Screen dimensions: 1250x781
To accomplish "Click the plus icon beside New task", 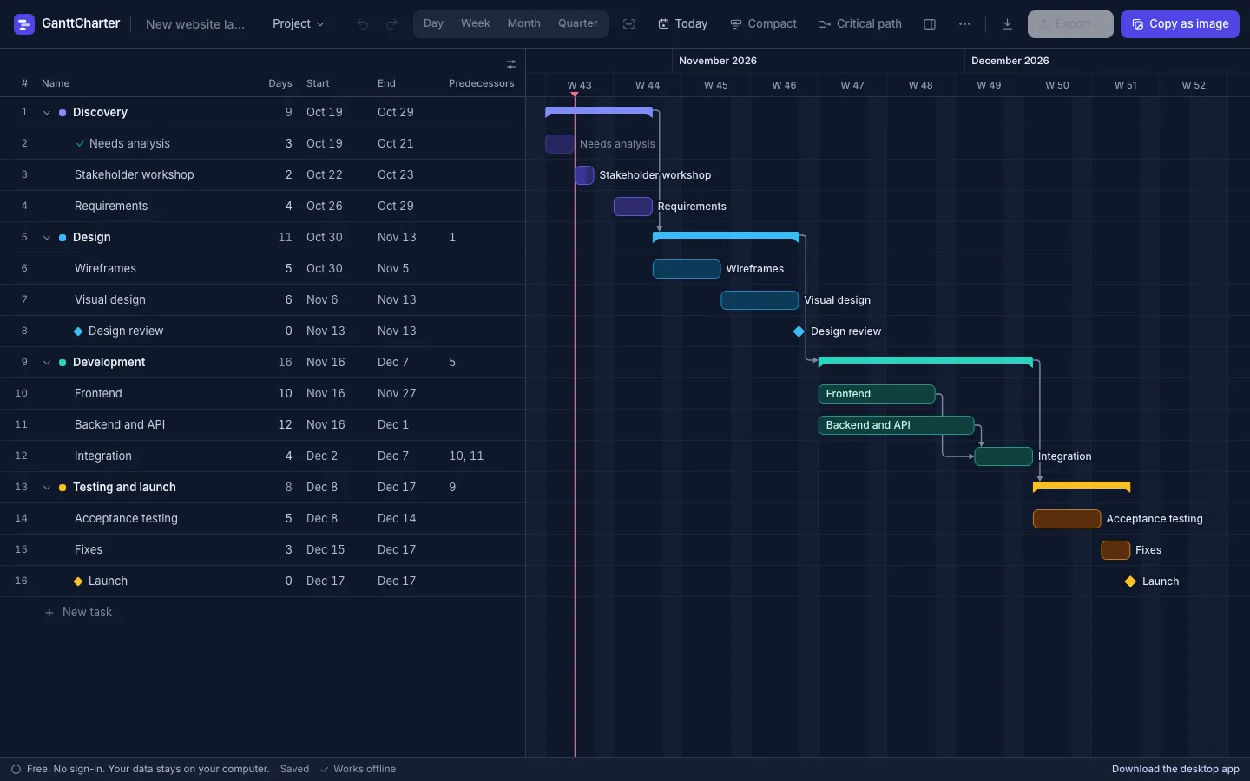I will click(x=49, y=613).
